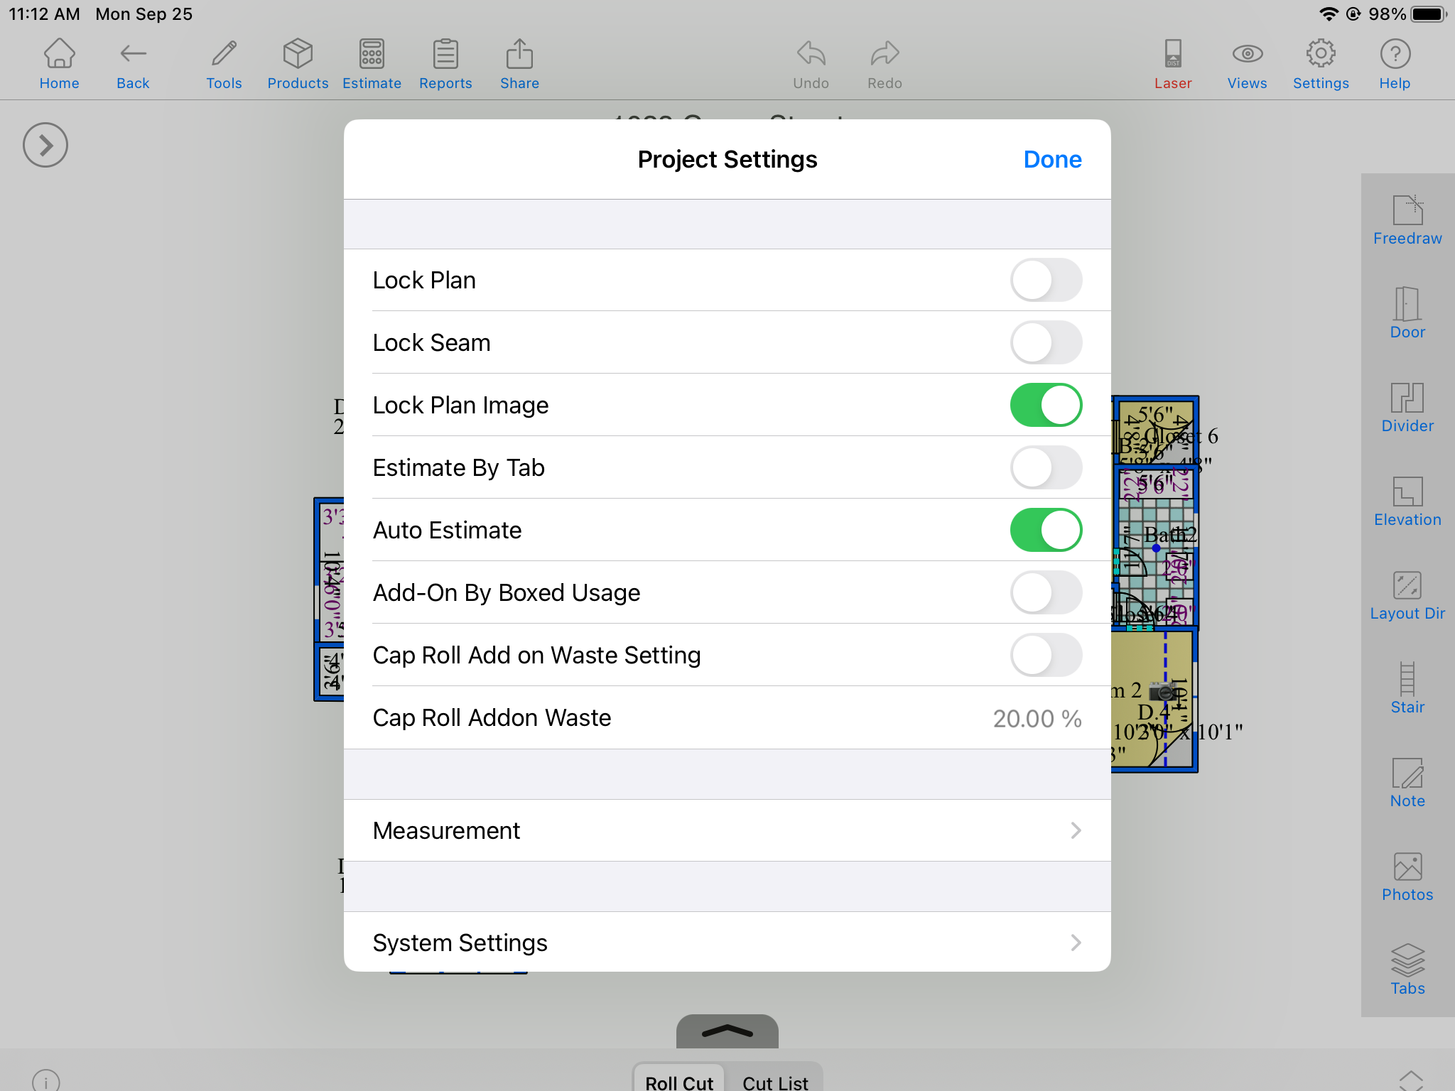
Task: Expand the Measurement settings section
Action: coord(726,831)
